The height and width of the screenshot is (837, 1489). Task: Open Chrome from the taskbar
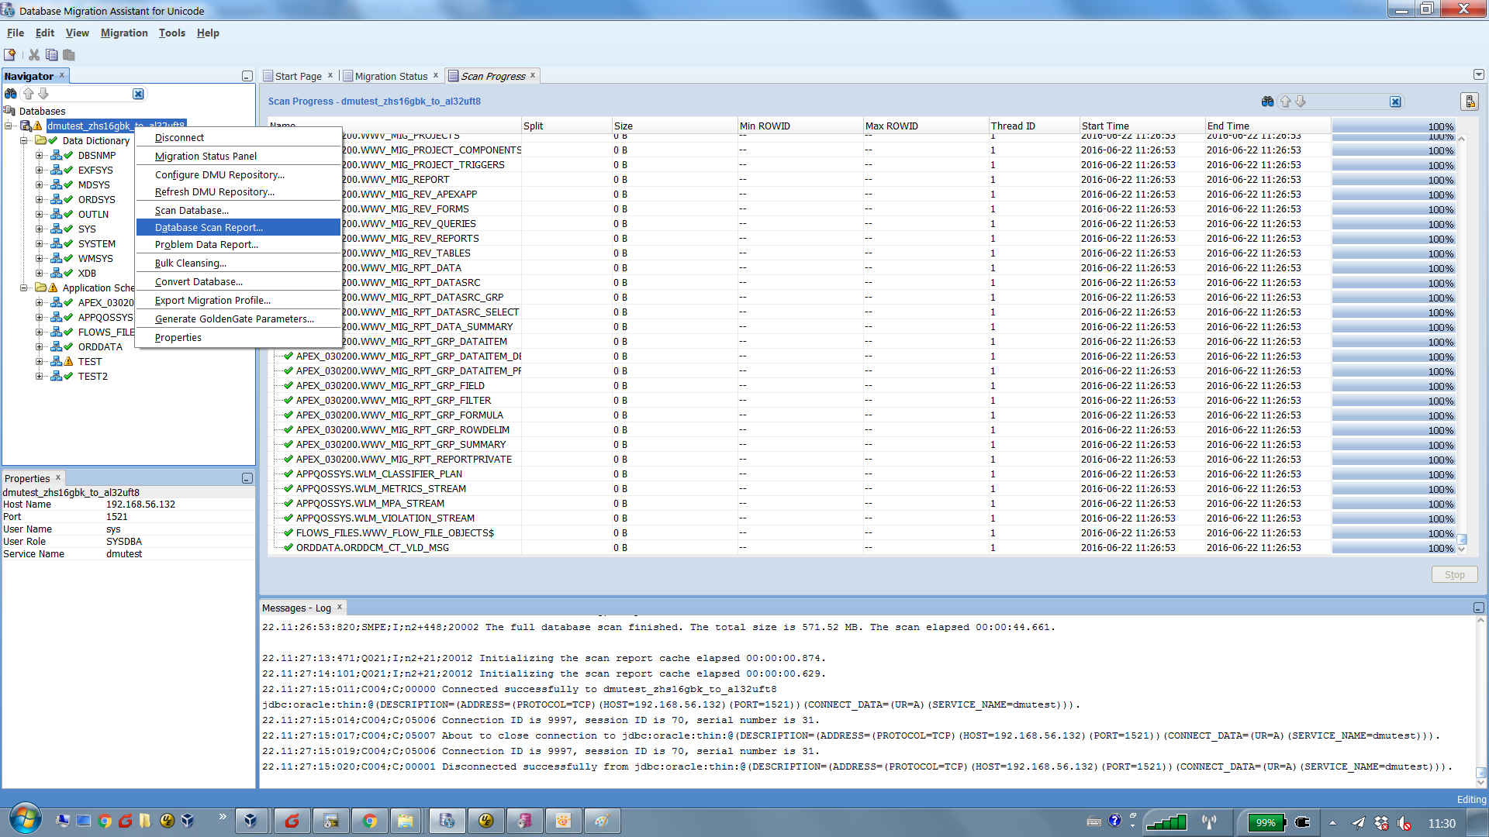pos(370,821)
